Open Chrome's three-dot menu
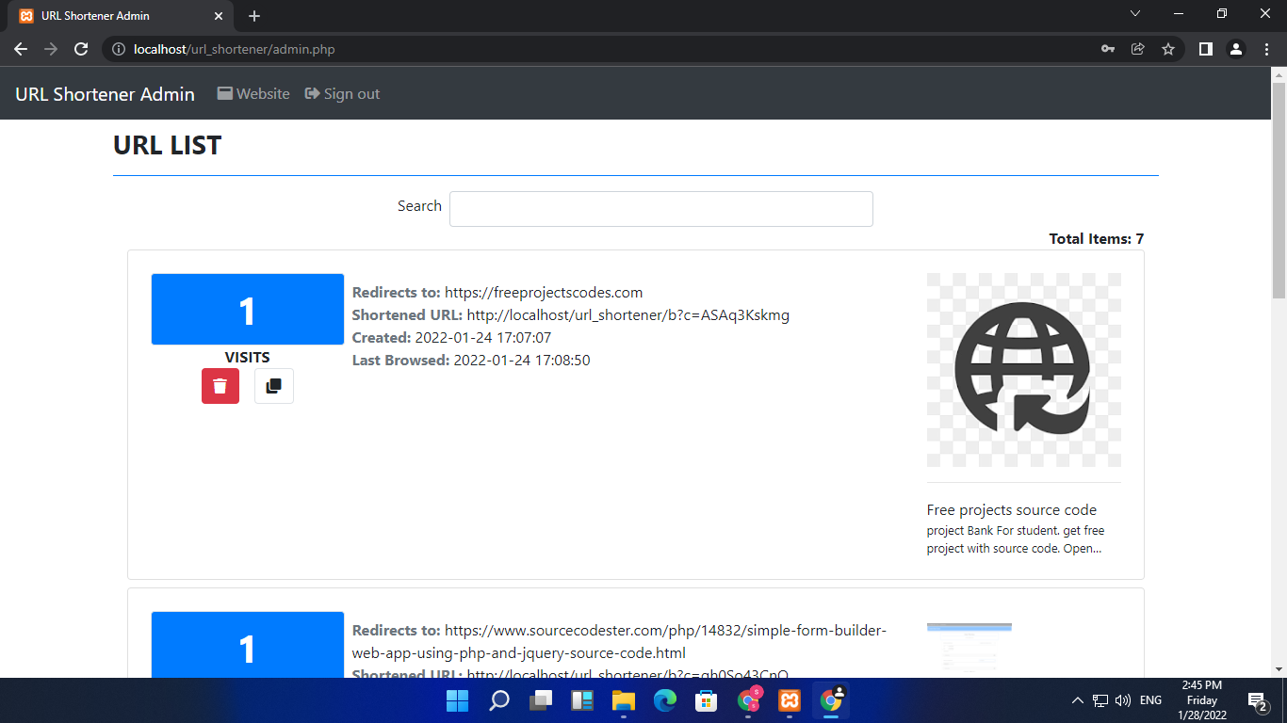The image size is (1287, 723). pos(1265,48)
